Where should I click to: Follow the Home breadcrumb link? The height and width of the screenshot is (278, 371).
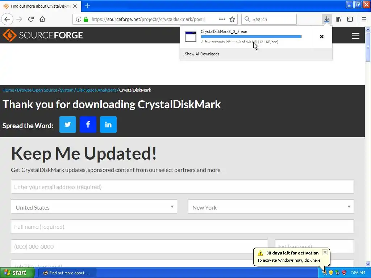coord(8,90)
